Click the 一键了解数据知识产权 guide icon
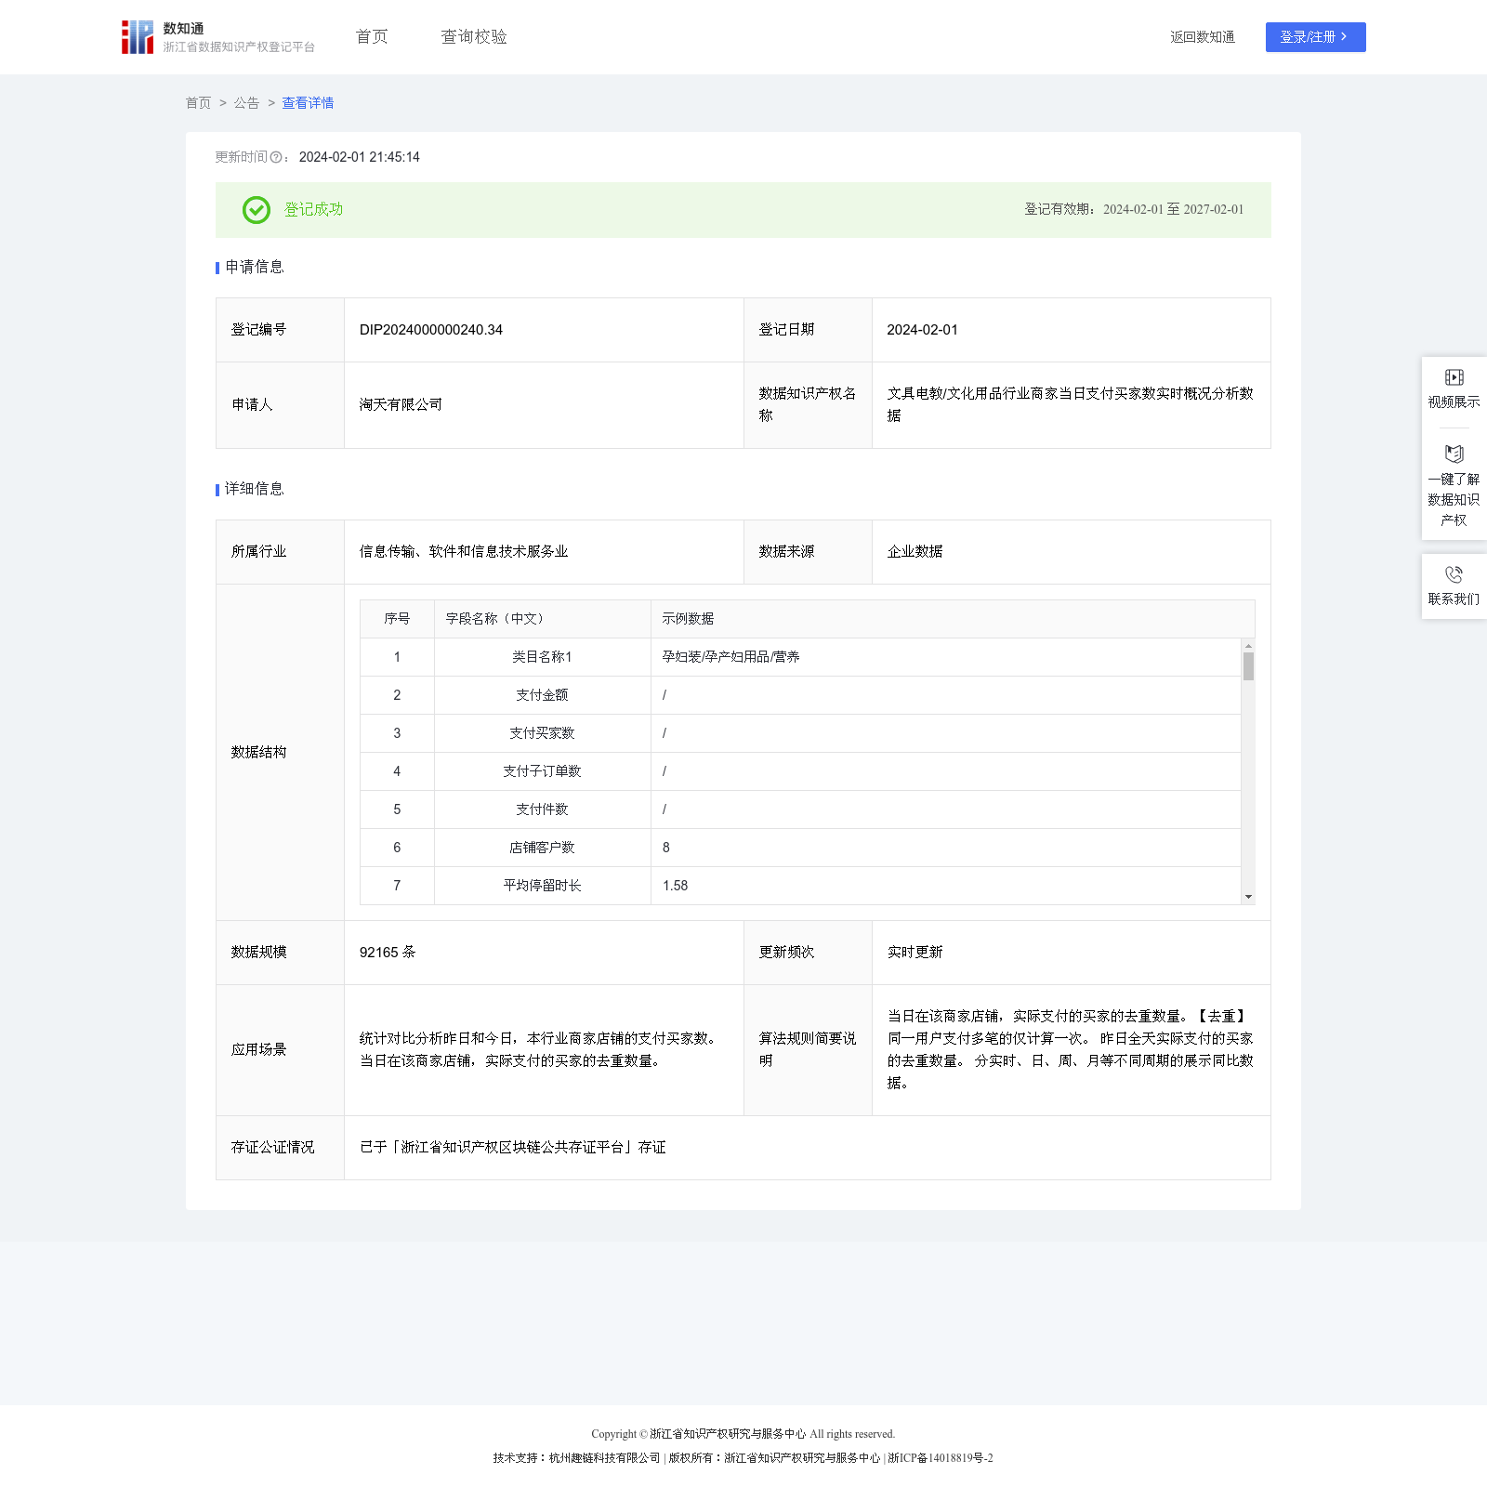 click(1454, 454)
